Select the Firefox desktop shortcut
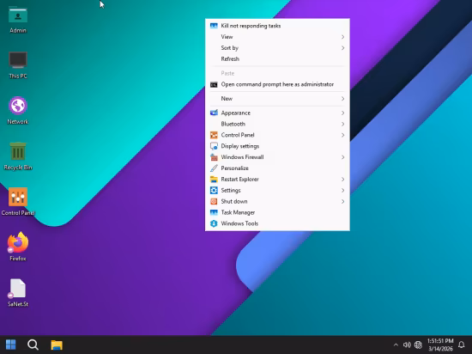 point(18,247)
